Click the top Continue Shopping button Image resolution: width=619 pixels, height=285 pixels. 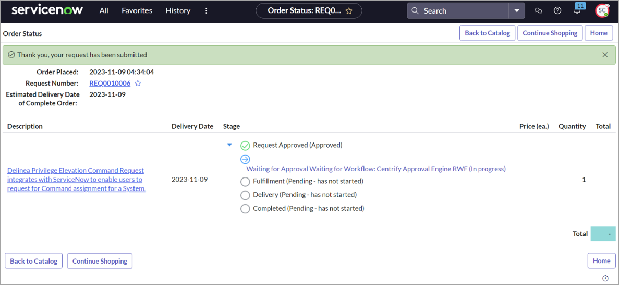pyautogui.click(x=550, y=33)
